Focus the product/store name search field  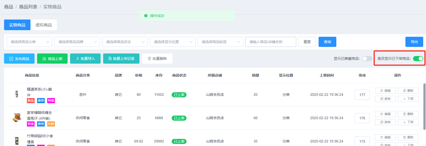(271, 42)
